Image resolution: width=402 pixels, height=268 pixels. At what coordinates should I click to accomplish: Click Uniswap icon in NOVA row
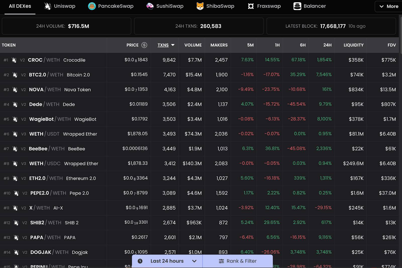pyautogui.click(x=15, y=90)
